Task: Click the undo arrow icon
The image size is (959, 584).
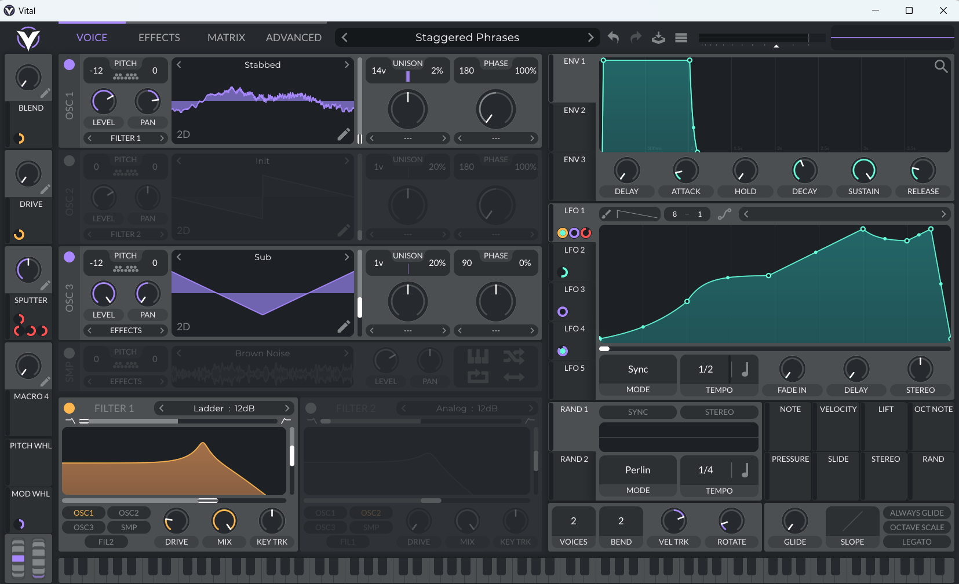Action: [613, 38]
